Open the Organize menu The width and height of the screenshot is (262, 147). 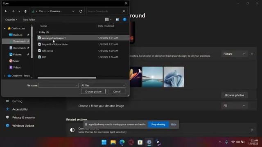pyautogui.click(x=11, y=20)
